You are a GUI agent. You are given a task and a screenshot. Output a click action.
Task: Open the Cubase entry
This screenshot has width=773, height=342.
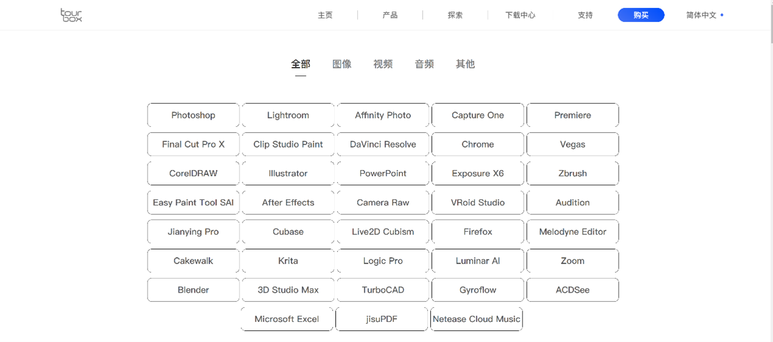[x=288, y=232]
